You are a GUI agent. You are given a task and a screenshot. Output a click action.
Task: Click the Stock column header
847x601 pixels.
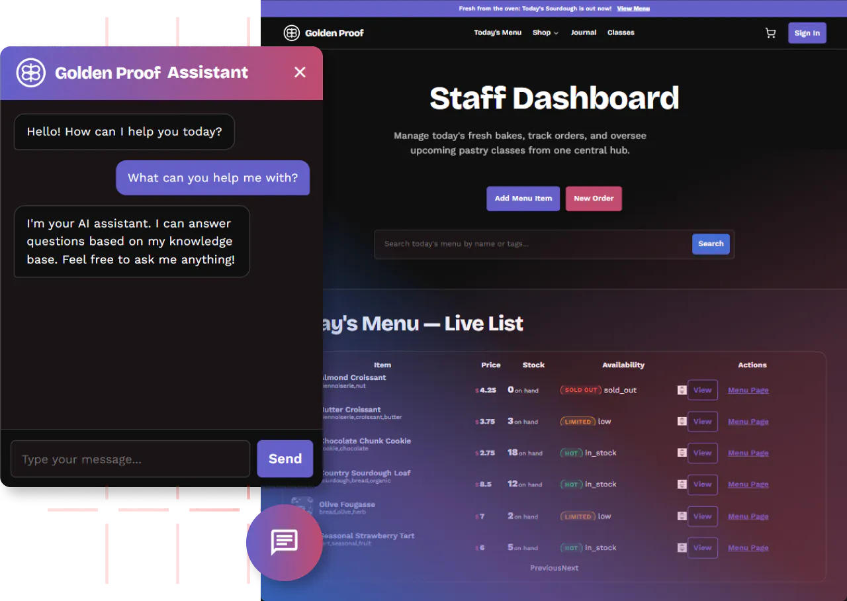[x=534, y=365]
